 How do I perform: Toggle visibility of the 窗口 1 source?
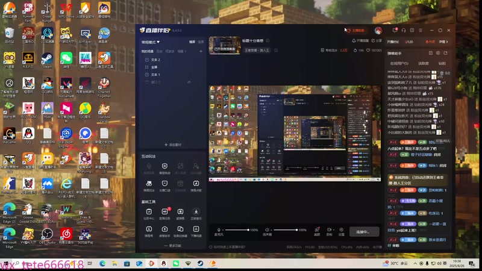pyautogui.click(x=189, y=82)
